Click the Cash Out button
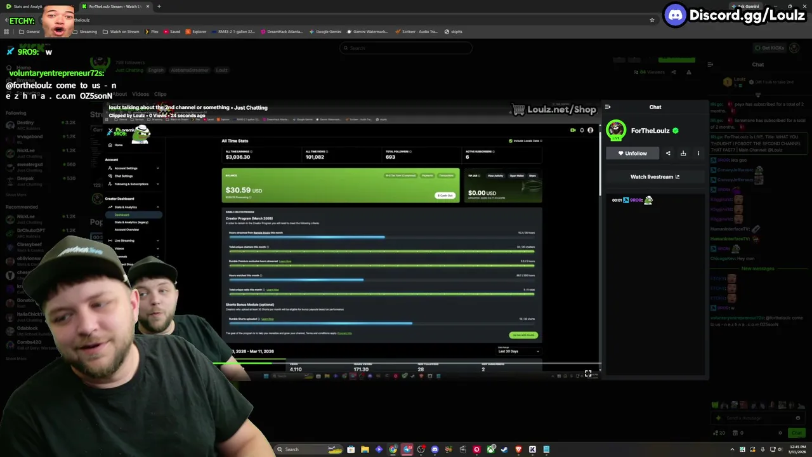 coord(446,195)
